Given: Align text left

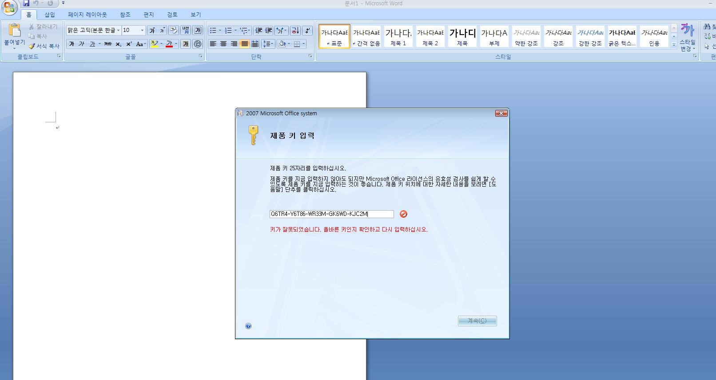Looking at the screenshot, I should (x=213, y=44).
